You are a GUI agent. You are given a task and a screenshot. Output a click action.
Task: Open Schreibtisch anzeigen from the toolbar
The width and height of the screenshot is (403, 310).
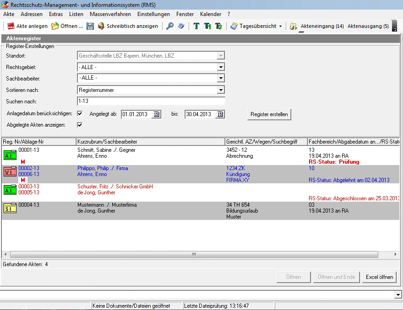point(128,26)
